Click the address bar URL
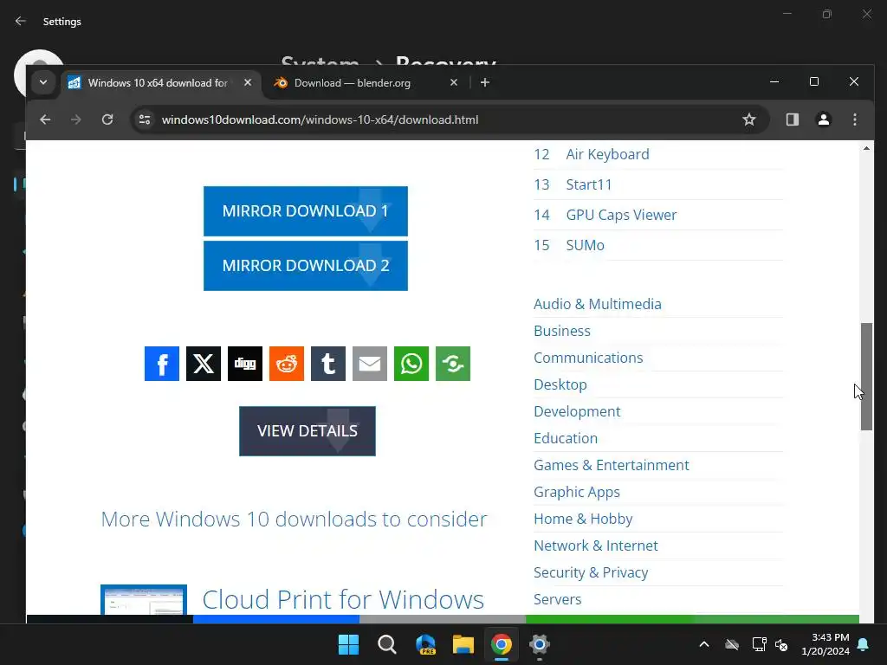This screenshot has height=665, width=887. [320, 119]
